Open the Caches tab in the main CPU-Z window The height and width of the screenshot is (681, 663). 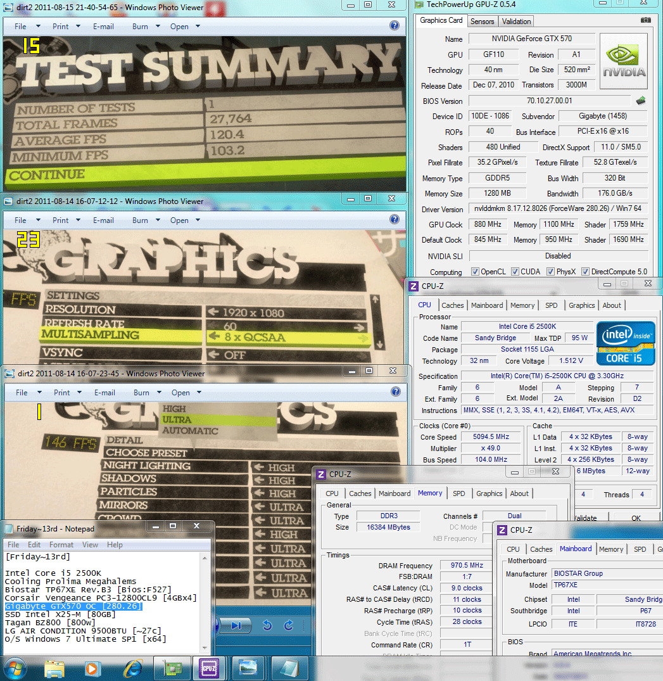click(x=452, y=305)
